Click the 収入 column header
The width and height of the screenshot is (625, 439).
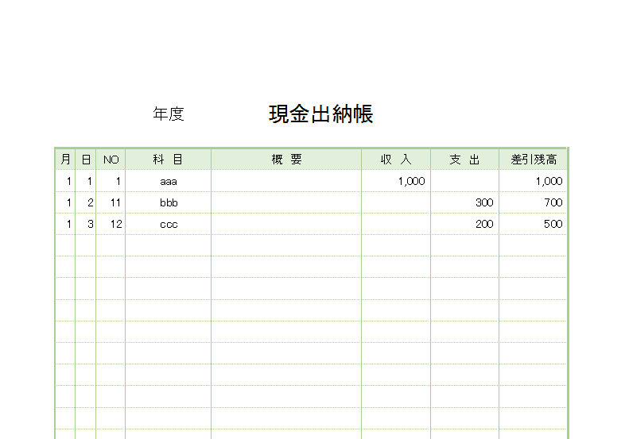396,160
